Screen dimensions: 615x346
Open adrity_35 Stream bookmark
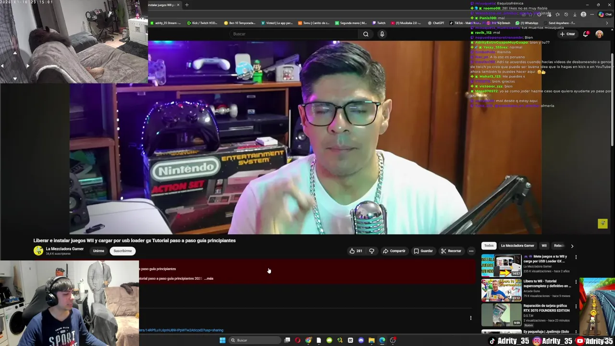click(165, 23)
